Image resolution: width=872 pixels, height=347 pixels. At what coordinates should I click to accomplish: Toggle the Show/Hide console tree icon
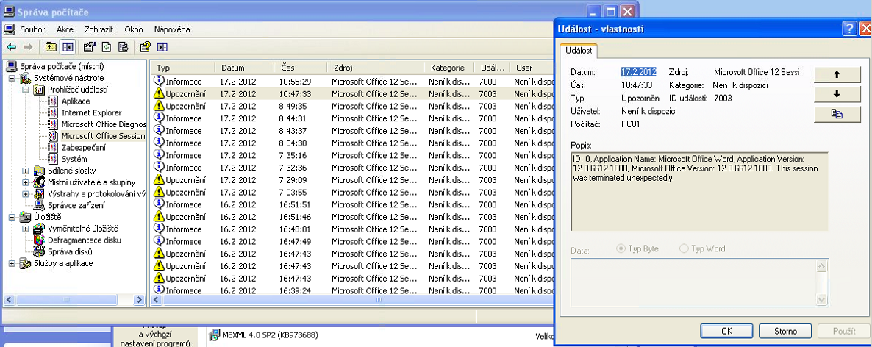(68, 47)
